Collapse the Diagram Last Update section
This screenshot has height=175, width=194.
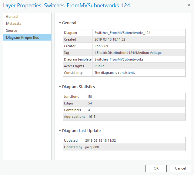(x=60, y=130)
